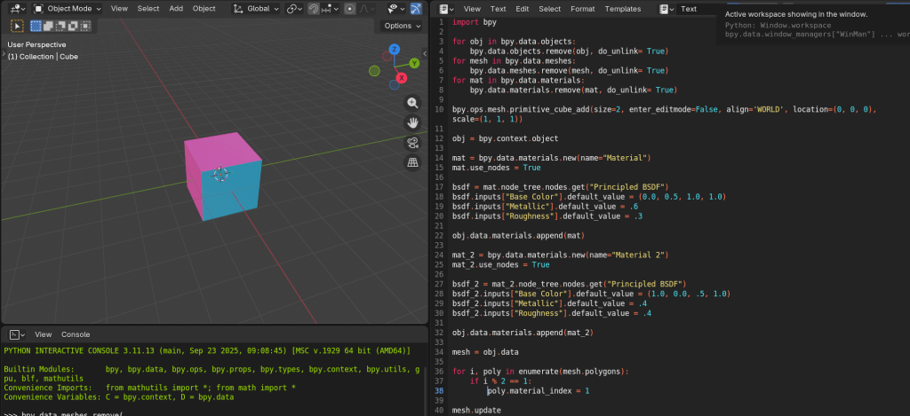
Task: Click the pan hand viewport icon
Action: pyautogui.click(x=412, y=122)
